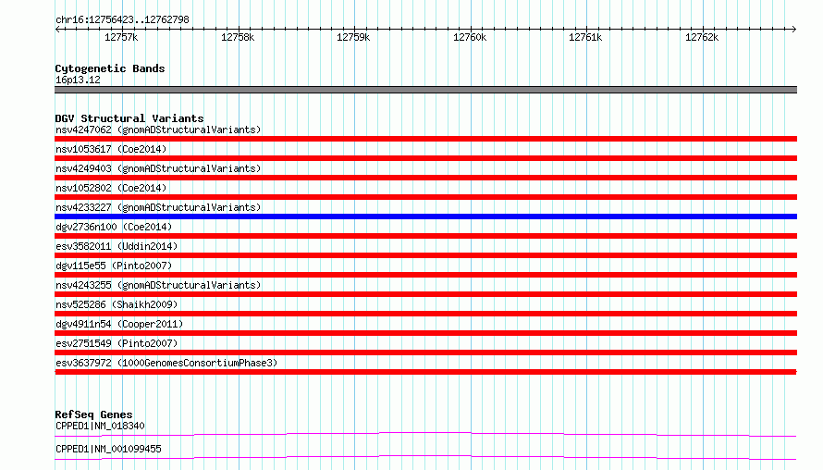The width and height of the screenshot is (823, 470).
Task: Click the blue bar under nsv4233227
Action: pos(425,216)
